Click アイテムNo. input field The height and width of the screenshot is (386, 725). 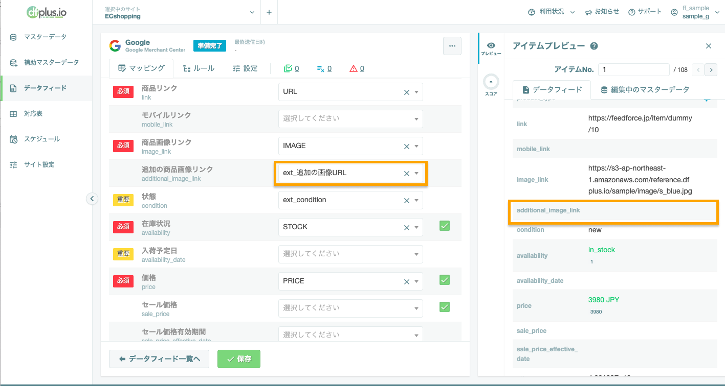click(633, 69)
